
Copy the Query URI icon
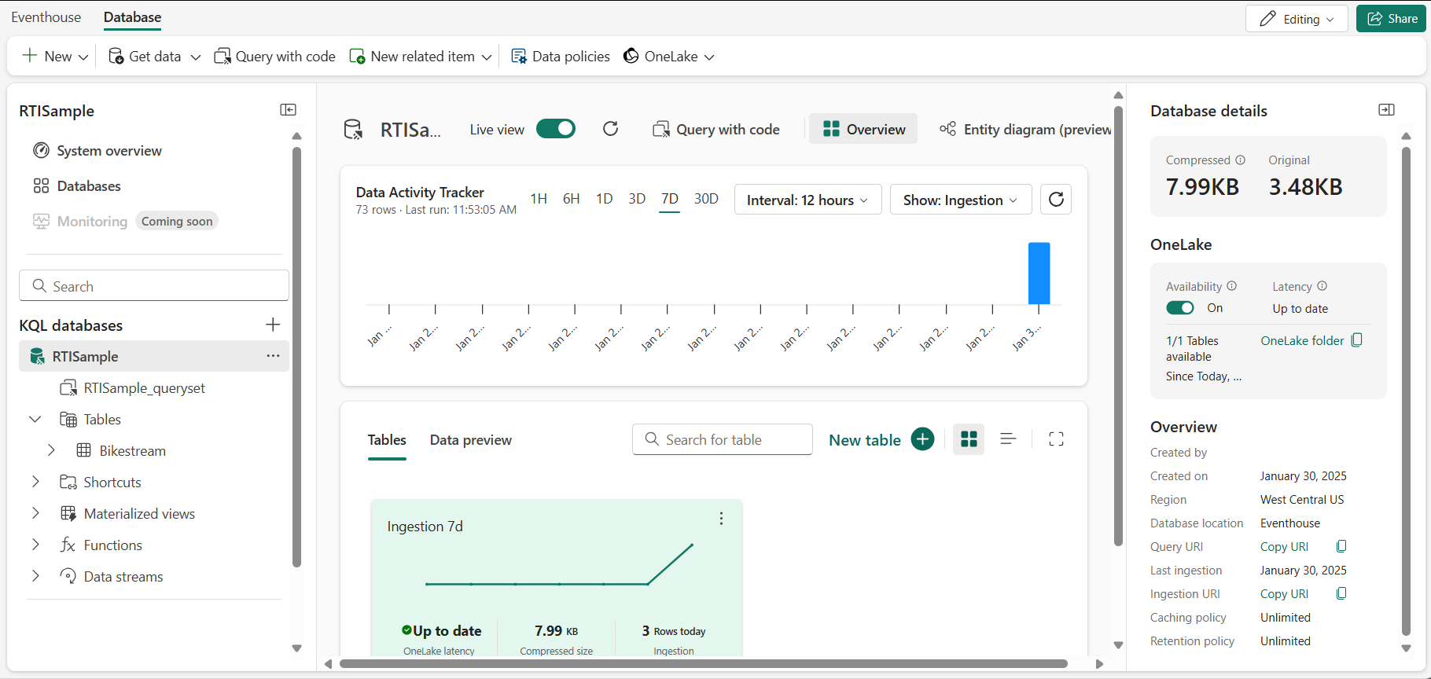coord(1341,546)
